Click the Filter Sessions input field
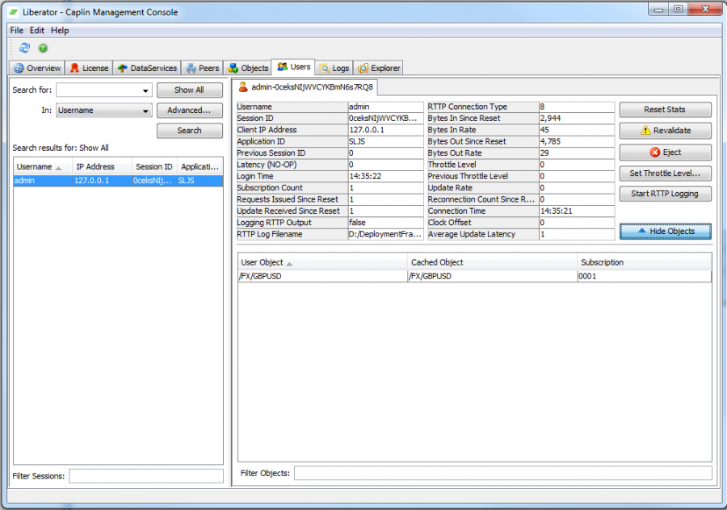Screen dimensions: 727x510 pyautogui.click(x=146, y=476)
